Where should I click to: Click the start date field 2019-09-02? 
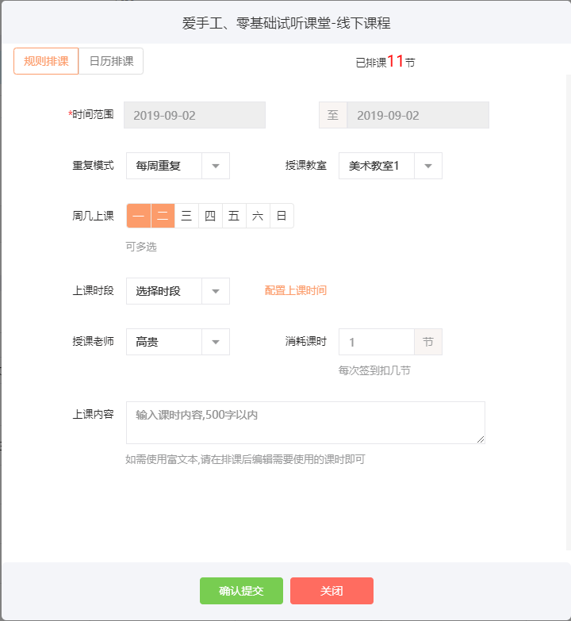tap(194, 115)
